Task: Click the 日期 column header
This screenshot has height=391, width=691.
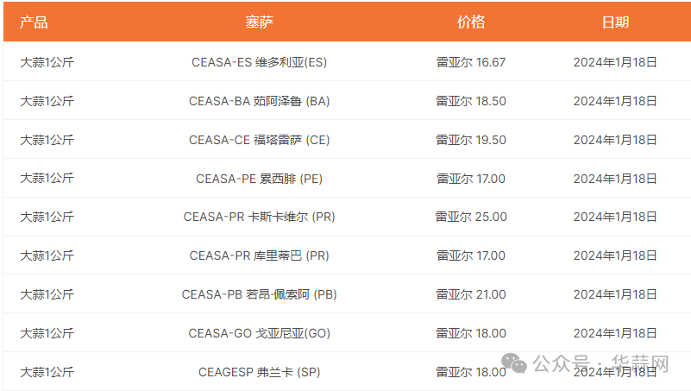Action: click(615, 22)
